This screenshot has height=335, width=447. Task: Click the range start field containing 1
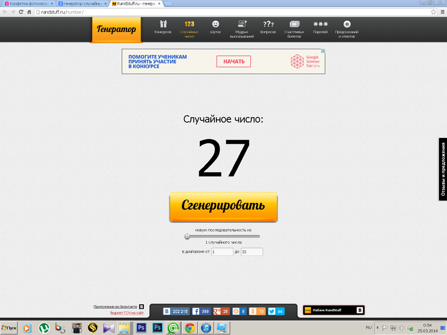pyautogui.click(x=222, y=252)
